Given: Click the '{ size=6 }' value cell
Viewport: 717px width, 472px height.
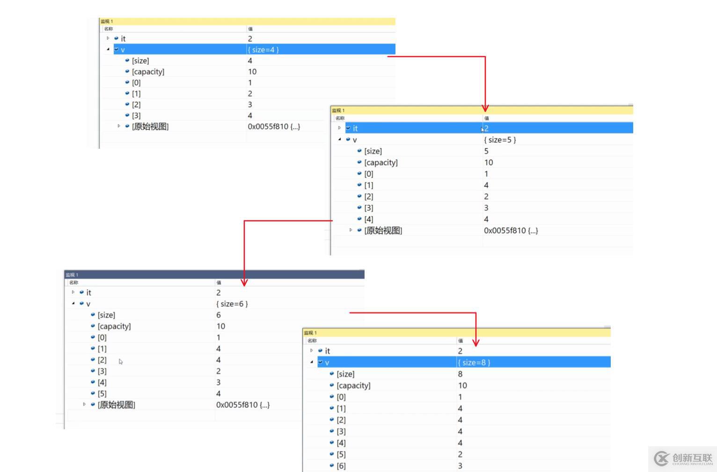Looking at the screenshot, I should click(x=290, y=304).
